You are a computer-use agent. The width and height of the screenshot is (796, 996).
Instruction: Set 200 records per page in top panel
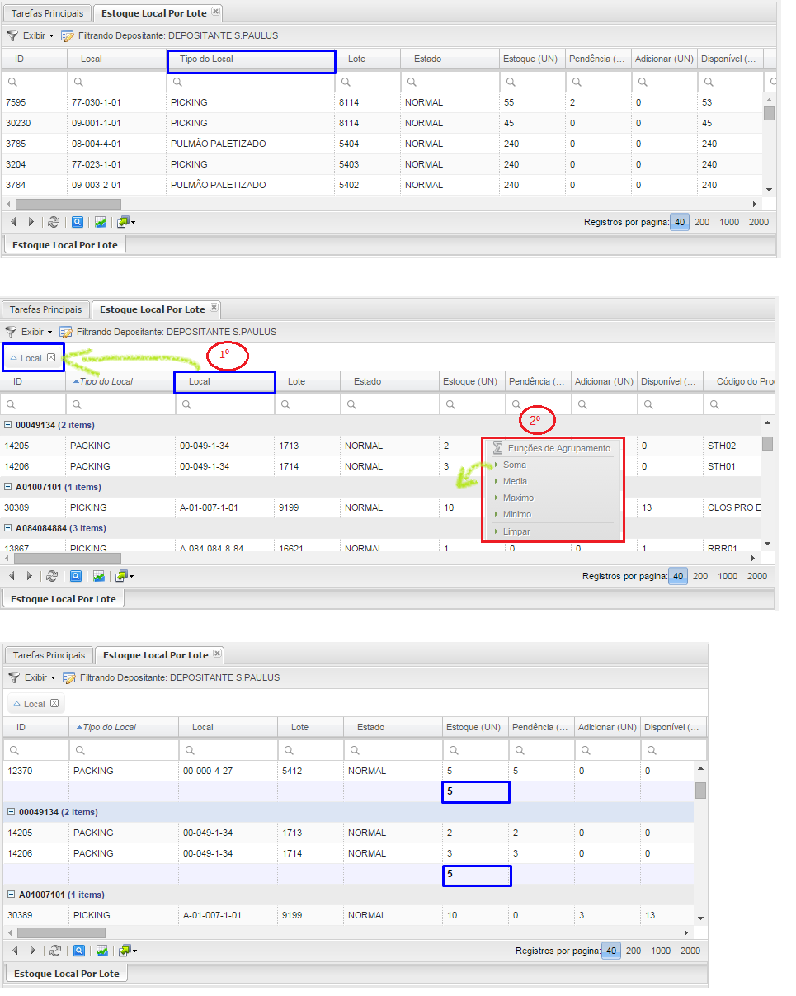pyautogui.click(x=702, y=222)
